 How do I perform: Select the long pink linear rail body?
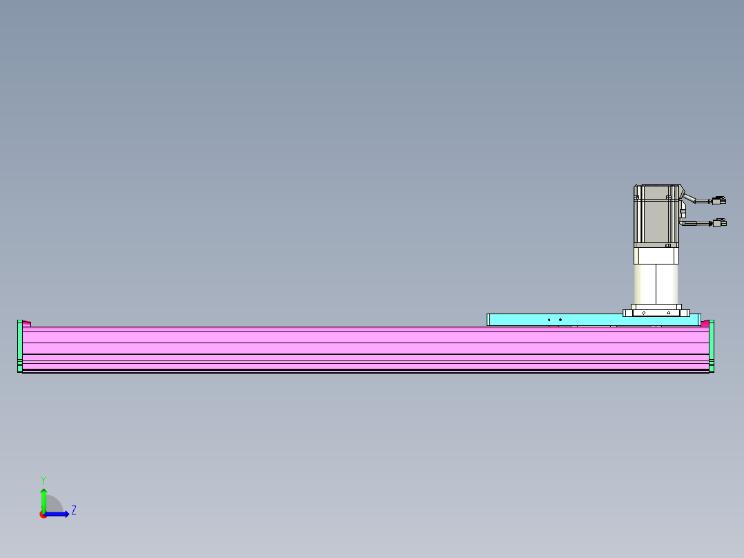(365, 349)
